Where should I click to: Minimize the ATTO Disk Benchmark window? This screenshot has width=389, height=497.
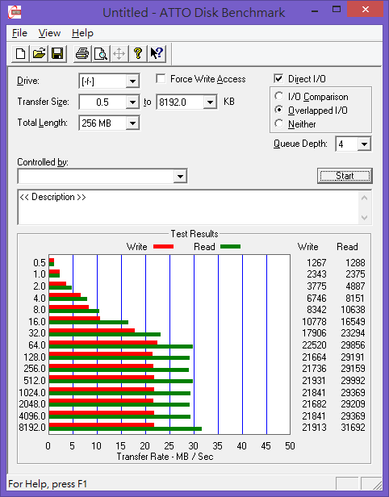tap(315, 10)
